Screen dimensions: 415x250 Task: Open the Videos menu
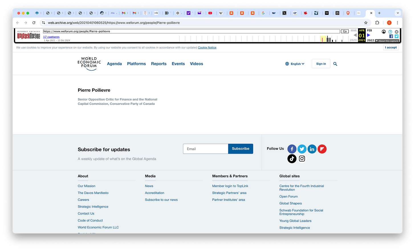point(197,64)
